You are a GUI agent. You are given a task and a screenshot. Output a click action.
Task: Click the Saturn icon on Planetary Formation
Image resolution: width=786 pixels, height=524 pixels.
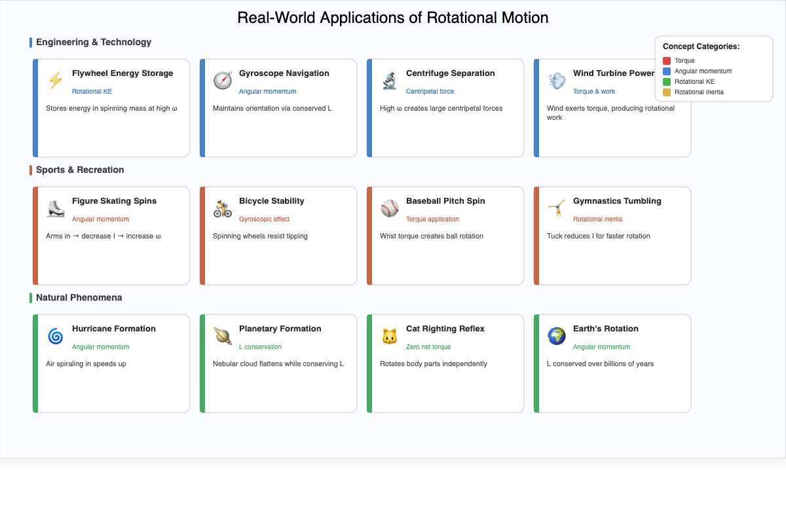click(222, 335)
